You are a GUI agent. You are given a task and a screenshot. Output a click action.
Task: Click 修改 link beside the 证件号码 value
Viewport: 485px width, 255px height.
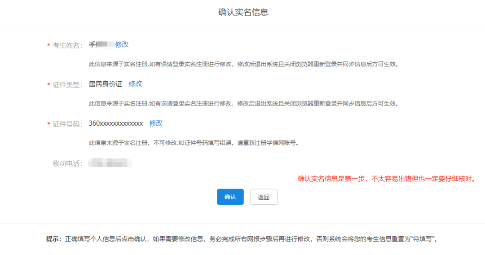[x=156, y=123]
